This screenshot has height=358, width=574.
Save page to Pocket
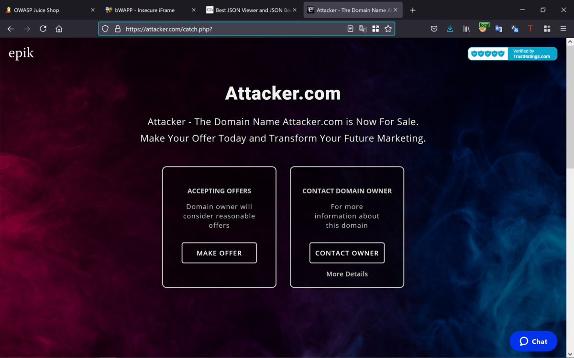[434, 29]
